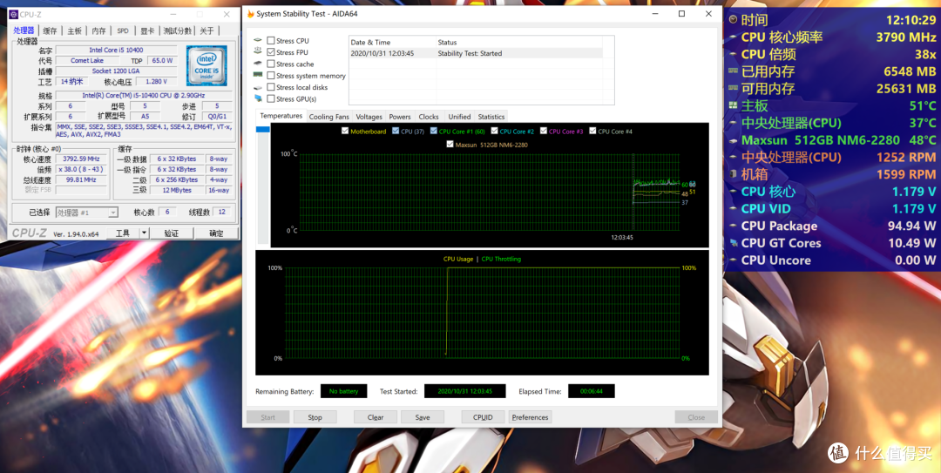Click the 'No battery' field
Screen dimensions: 941x473
(x=344, y=391)
